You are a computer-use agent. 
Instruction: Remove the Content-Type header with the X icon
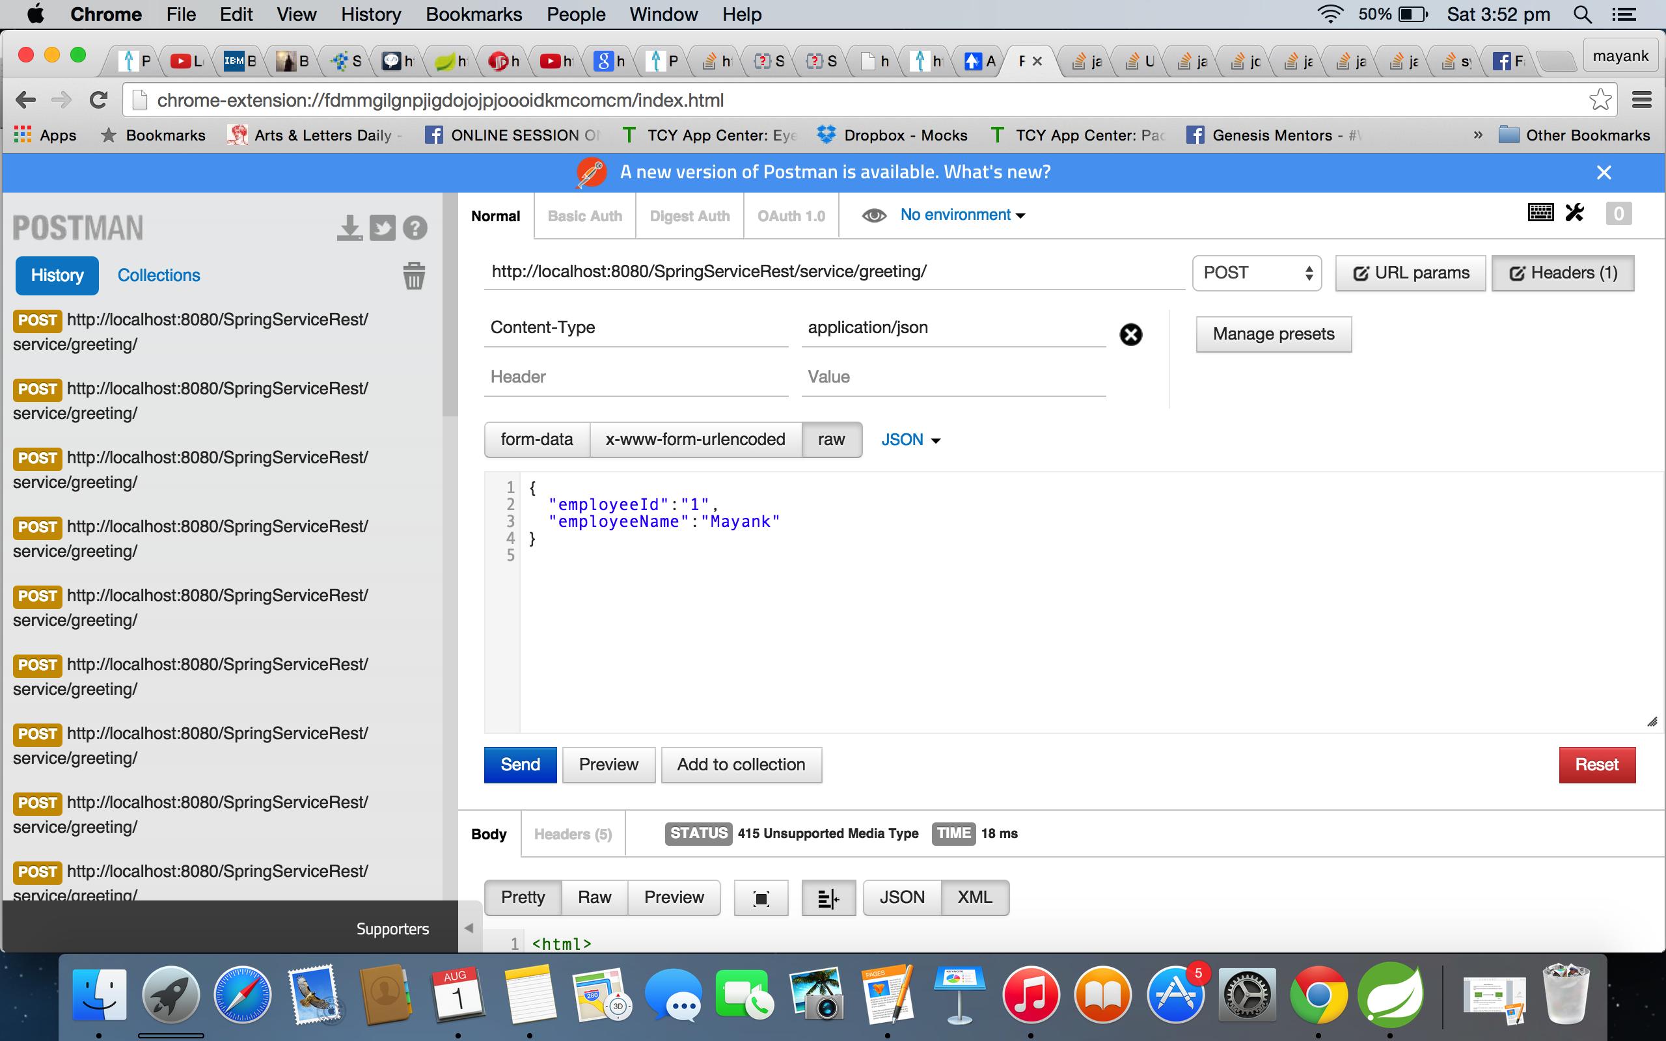1131,334
